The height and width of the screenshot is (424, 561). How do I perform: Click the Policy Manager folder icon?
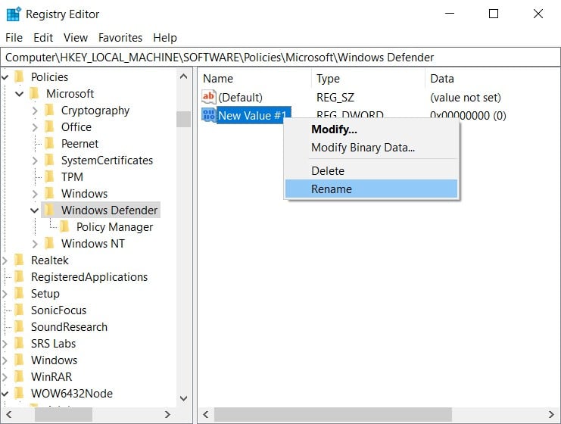[64, 226]
